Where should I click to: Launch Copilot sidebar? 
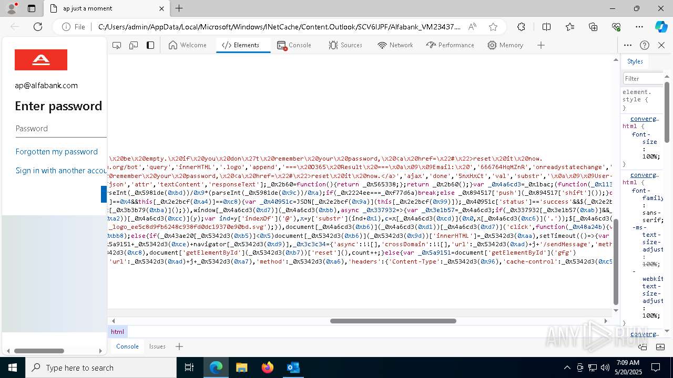coord(661,27)
